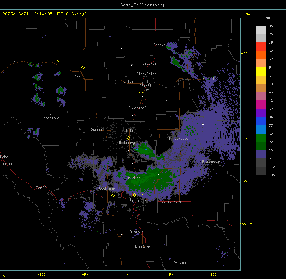Viewport: 286px width, 279px height.
Task: Click the km unit label at top right
Action: coord(247,14)
